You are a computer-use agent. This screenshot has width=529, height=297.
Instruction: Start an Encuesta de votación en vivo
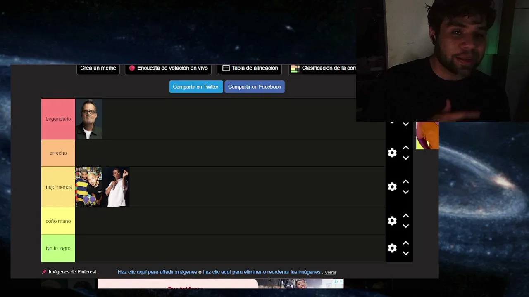click(x=168, y=68)
